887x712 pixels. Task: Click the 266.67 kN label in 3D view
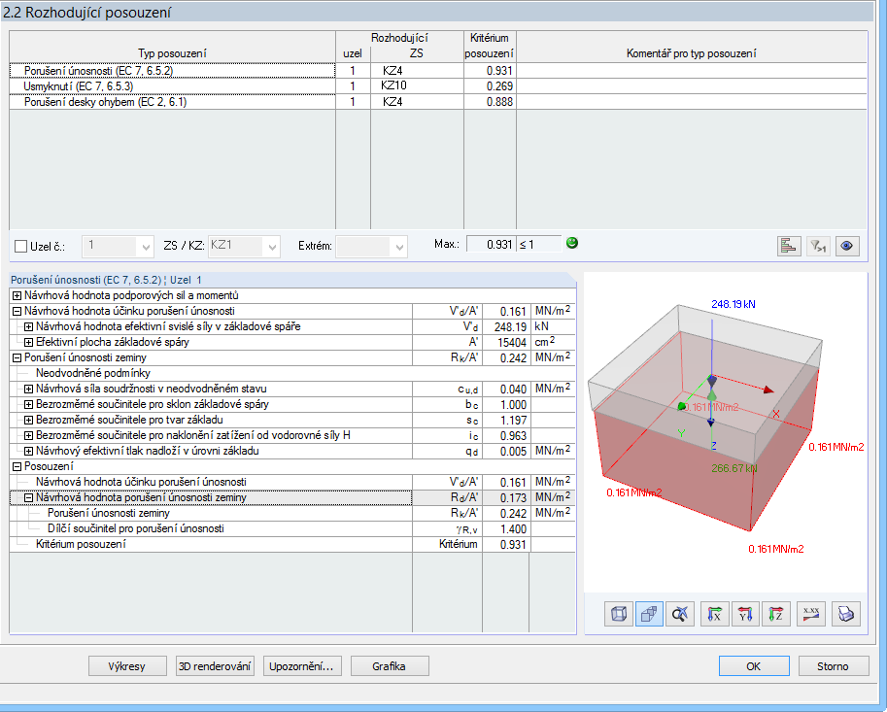734,468
